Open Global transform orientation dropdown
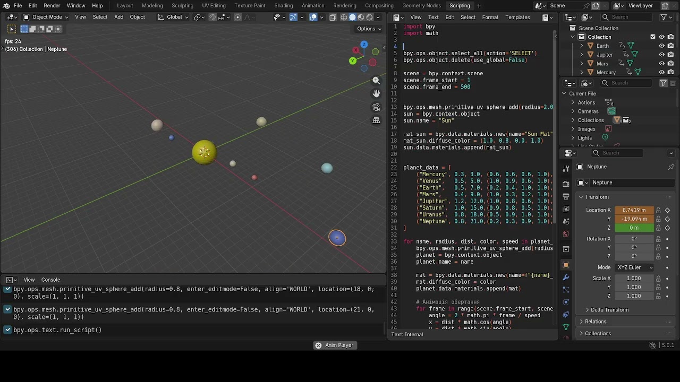The image size is (680, 382). [x=173, y=17]
